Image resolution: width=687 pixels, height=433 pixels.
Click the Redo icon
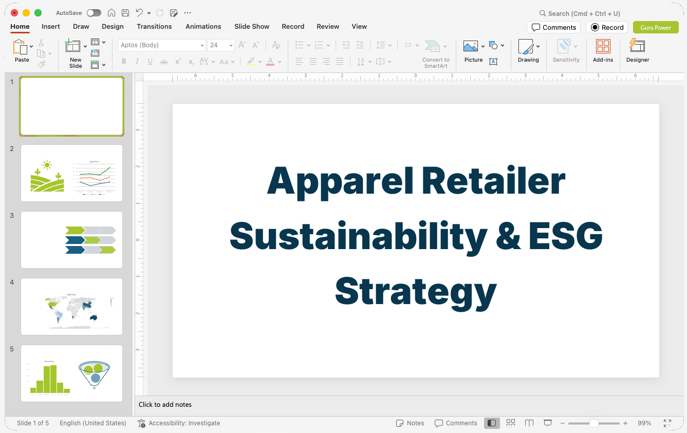pos(160,13)
